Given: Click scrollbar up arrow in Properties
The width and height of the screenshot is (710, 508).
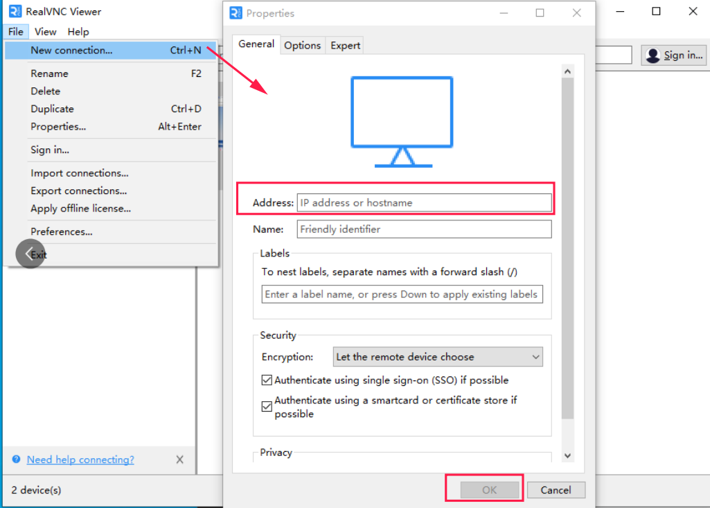Looking at the screenshot, I should point(567,71).
